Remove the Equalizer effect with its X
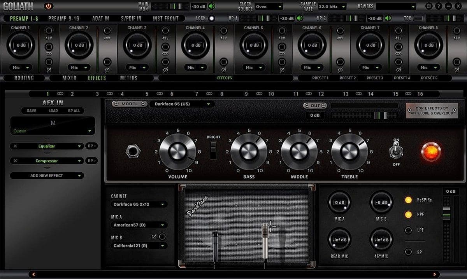 tap(16, 146)
